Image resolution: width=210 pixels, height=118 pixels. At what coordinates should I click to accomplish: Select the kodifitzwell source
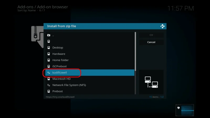tap(90, 73)
